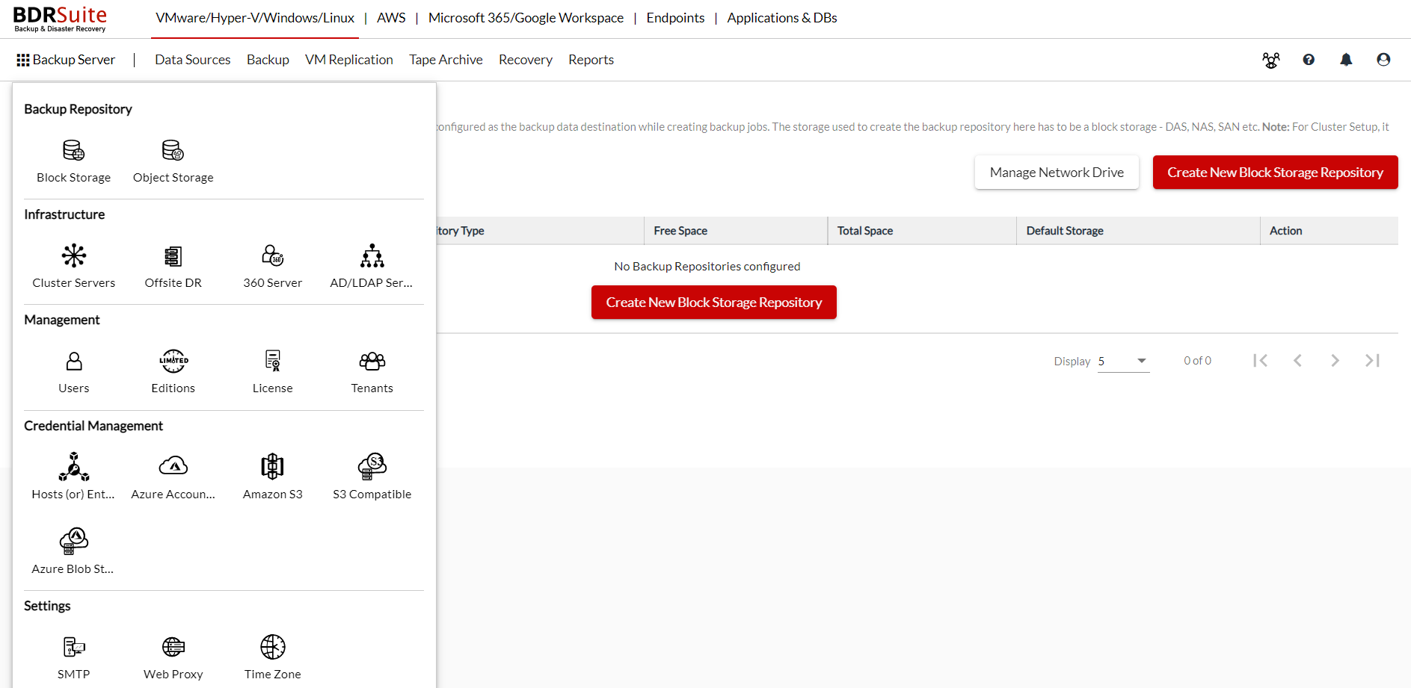The height and width of the screenshot is (688, 1411).
Task: Toggle the Backup Server grid menu
Action: tap(66, 60)
